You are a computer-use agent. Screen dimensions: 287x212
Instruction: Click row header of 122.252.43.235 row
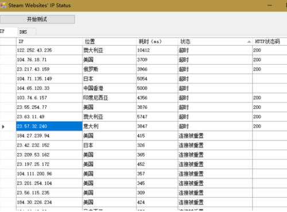pyautogui.click(x=8, y=50)
